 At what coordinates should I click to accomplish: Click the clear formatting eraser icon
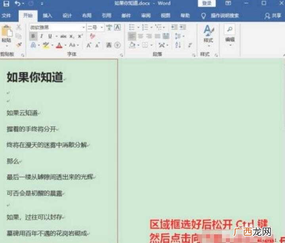click(92, 36)
